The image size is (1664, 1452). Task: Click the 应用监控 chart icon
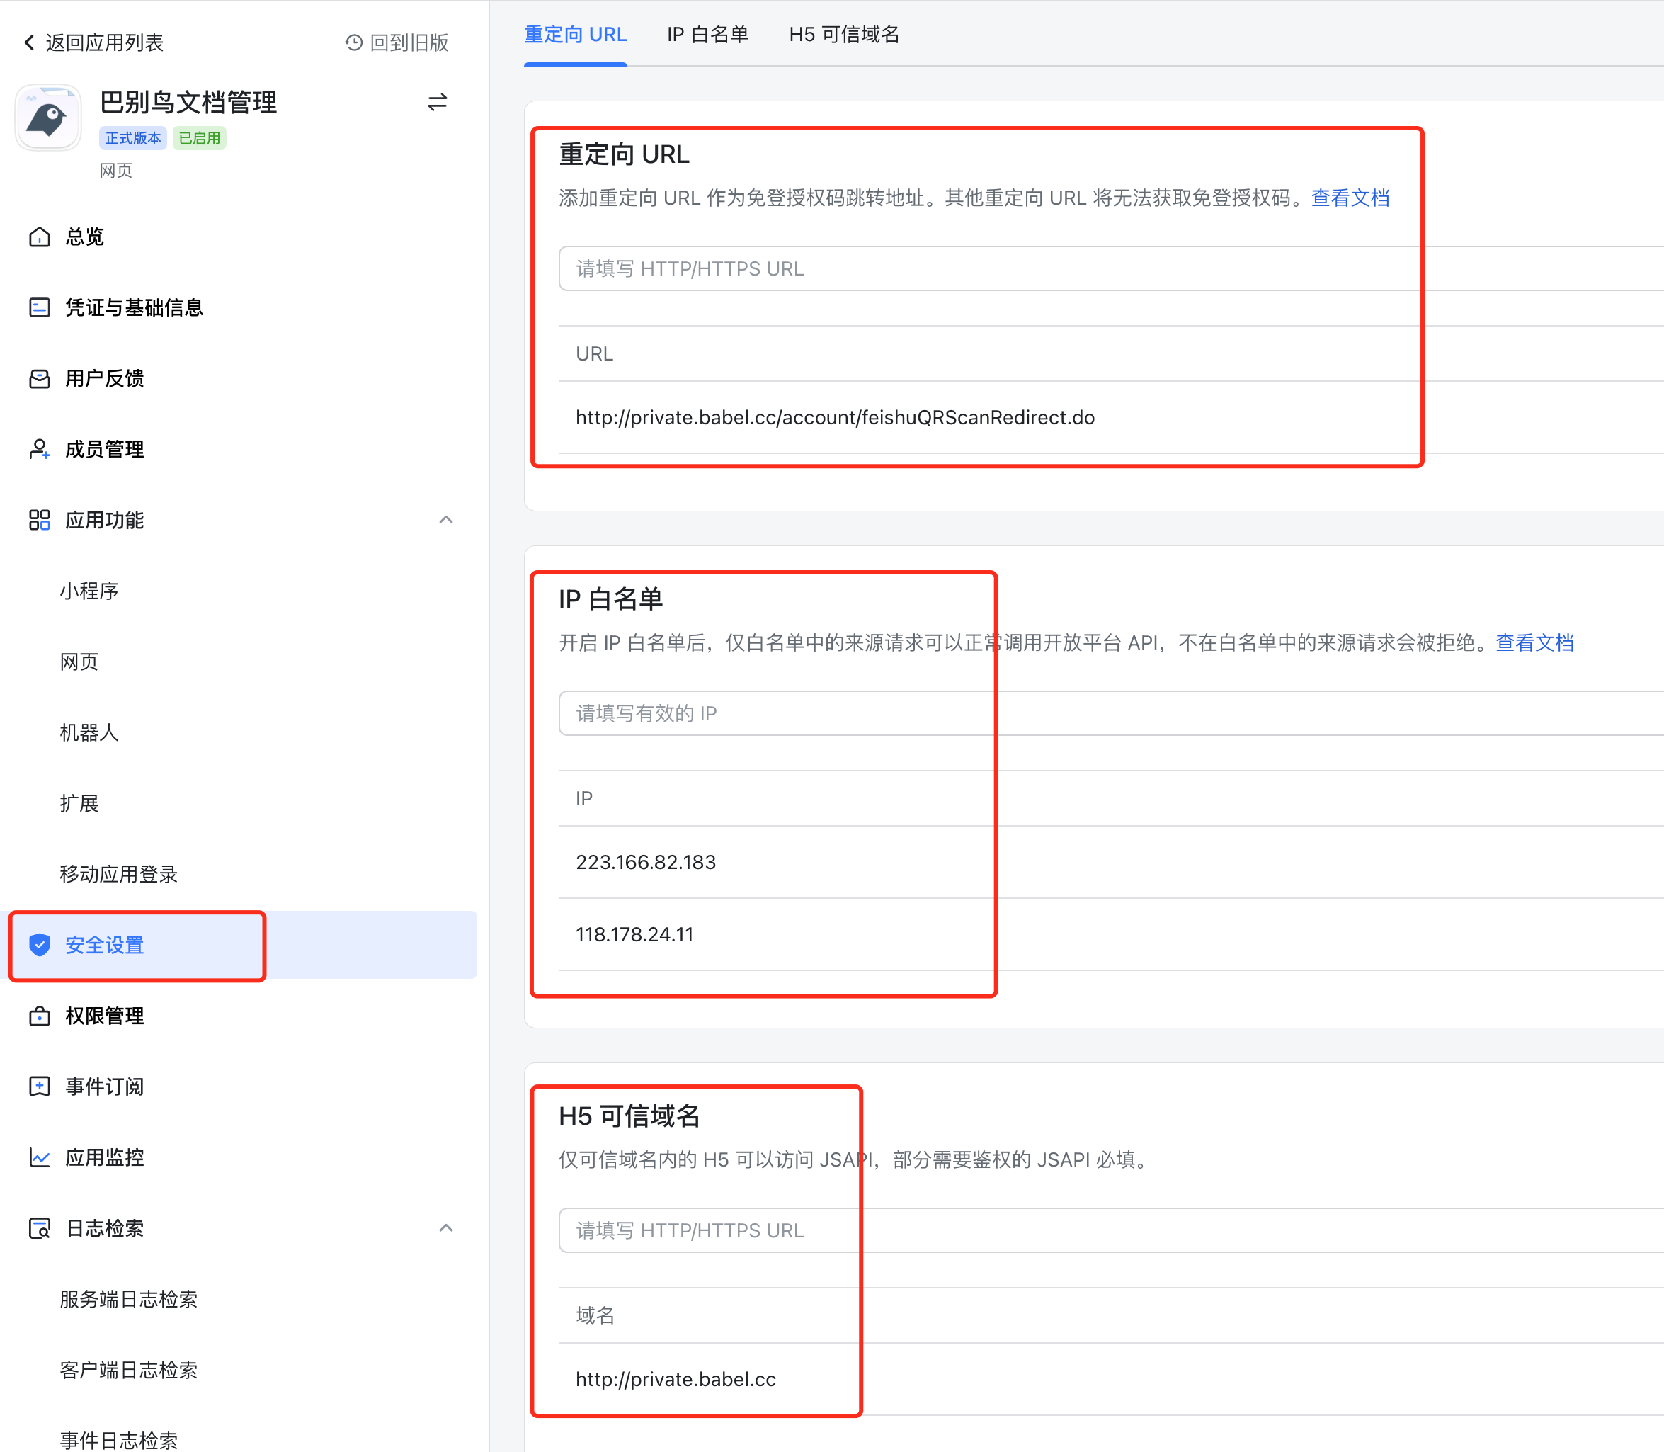40,1157
